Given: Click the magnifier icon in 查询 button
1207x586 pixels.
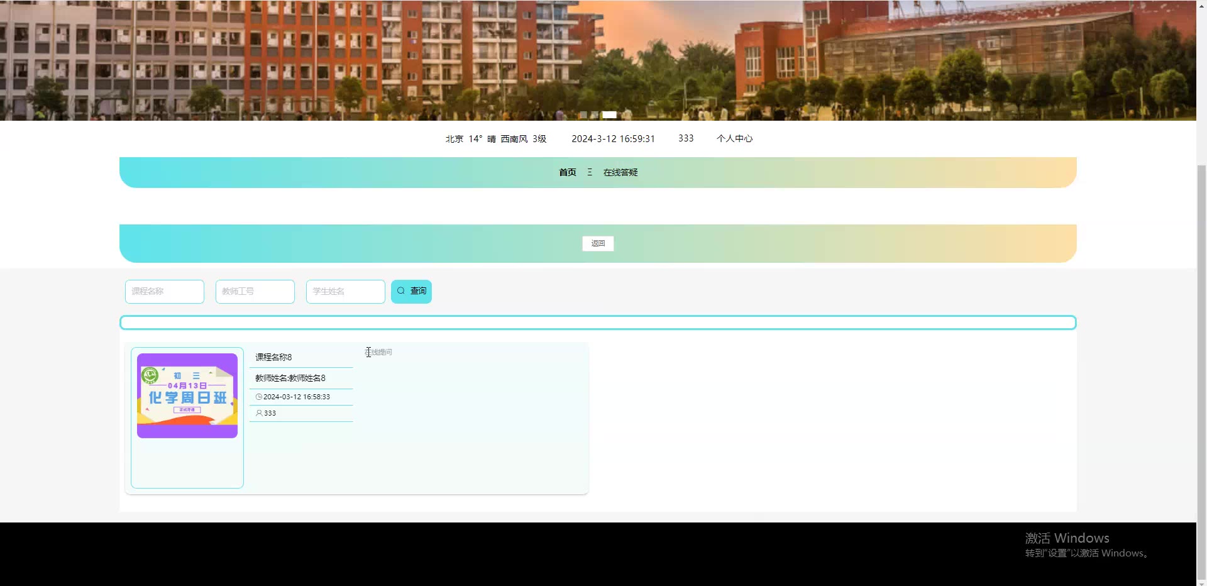Looking at the screenshot, I should [401, 291].
